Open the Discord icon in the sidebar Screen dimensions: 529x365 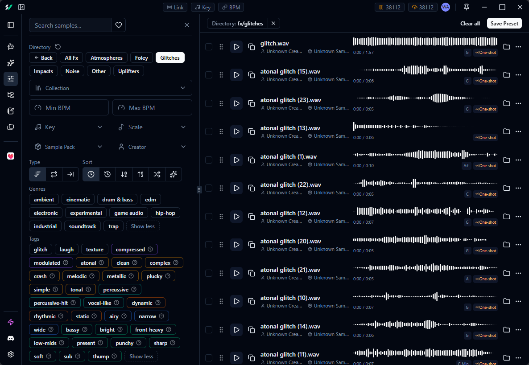tap(10, 338)
